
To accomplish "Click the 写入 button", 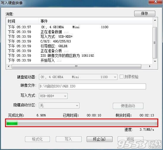I will coord(69,139).
